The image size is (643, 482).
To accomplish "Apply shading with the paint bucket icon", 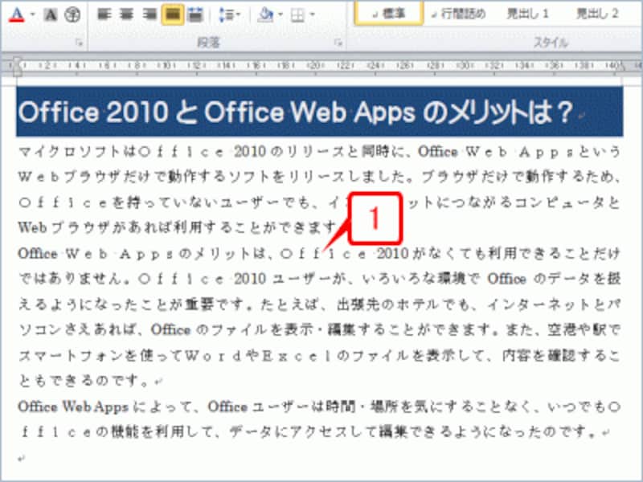I will click(x=266, y=15).
